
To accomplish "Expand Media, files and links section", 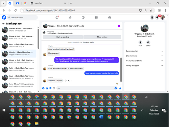I will pyautogui.click(x=144, y=61).
